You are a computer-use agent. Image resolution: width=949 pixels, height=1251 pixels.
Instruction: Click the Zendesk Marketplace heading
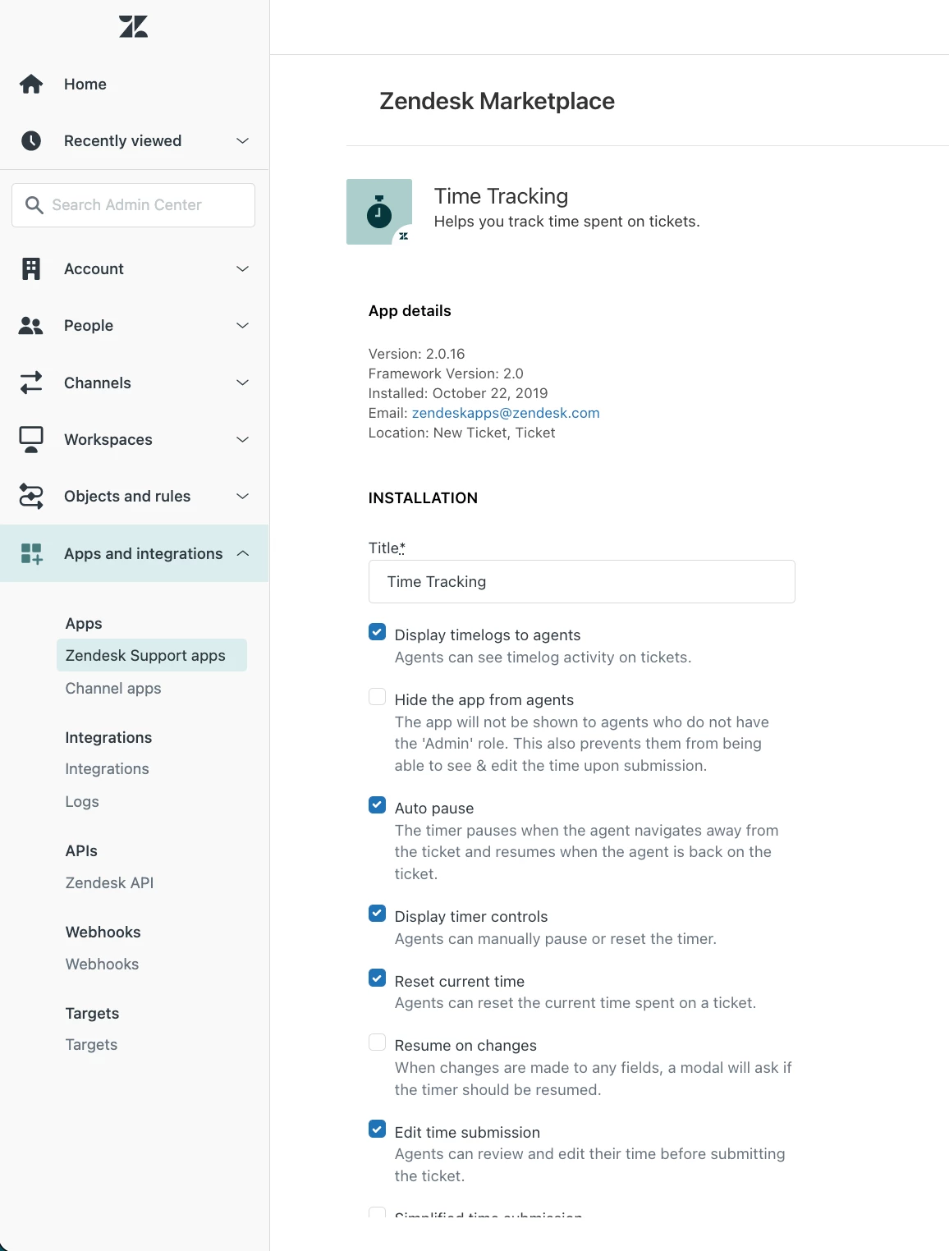[x=497, y=101]
